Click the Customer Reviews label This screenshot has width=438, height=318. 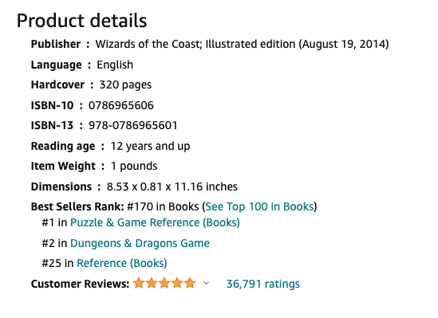click(x=80, y=284)
